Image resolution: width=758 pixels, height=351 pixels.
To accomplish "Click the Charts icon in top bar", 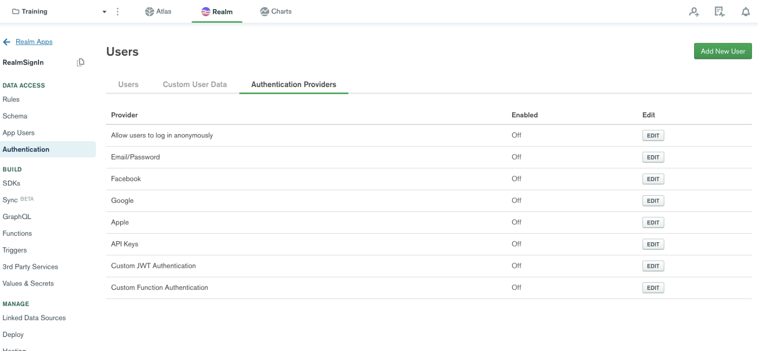I will (x=264, y=11).
